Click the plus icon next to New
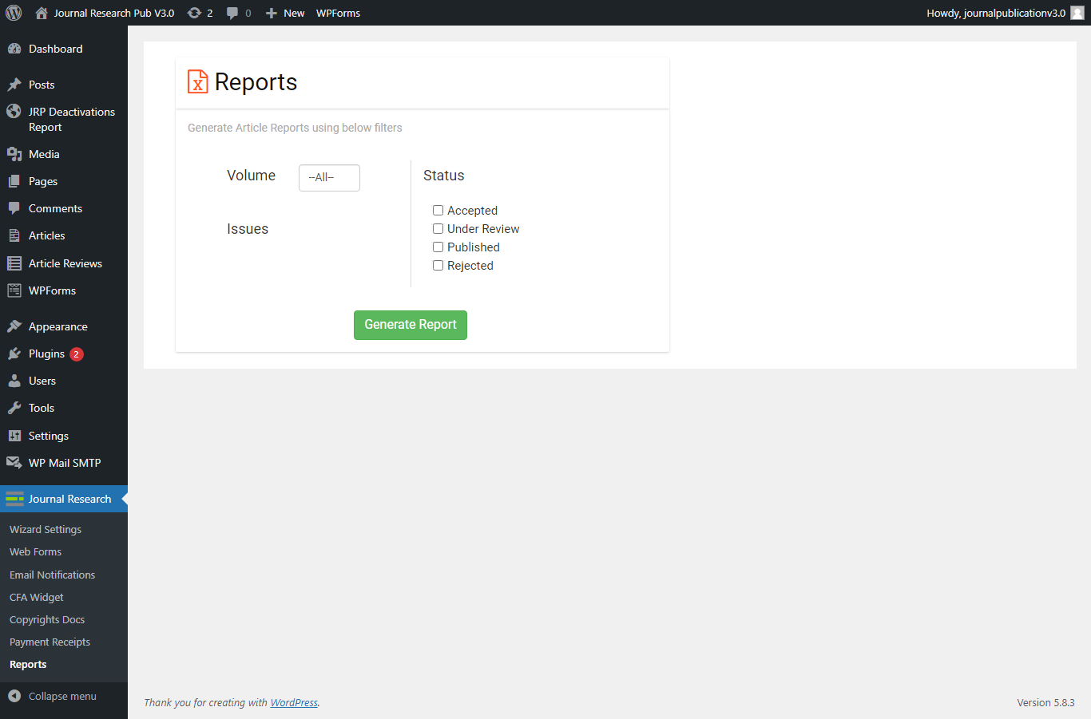This screenshot has width=1091, height=719. 272,13
